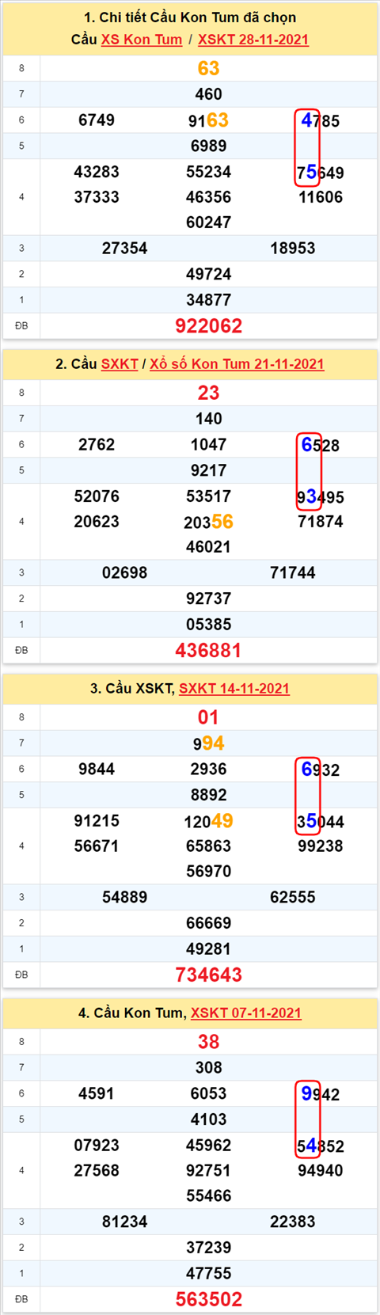Click the prize-1 number 05385
Viewport: 380px width, 1315px height.
[209, 625]
